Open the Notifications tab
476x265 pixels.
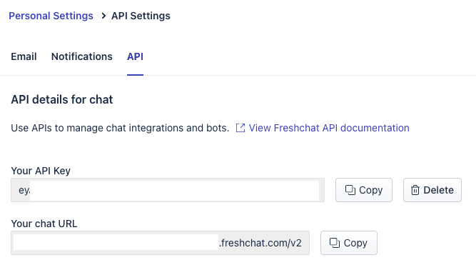[81, 56]
